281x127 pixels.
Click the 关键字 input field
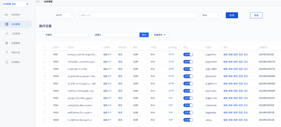point(71,35)
